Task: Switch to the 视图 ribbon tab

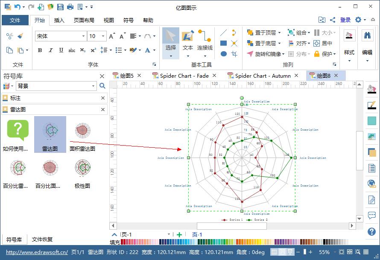Action: click(x=108, y=20)
